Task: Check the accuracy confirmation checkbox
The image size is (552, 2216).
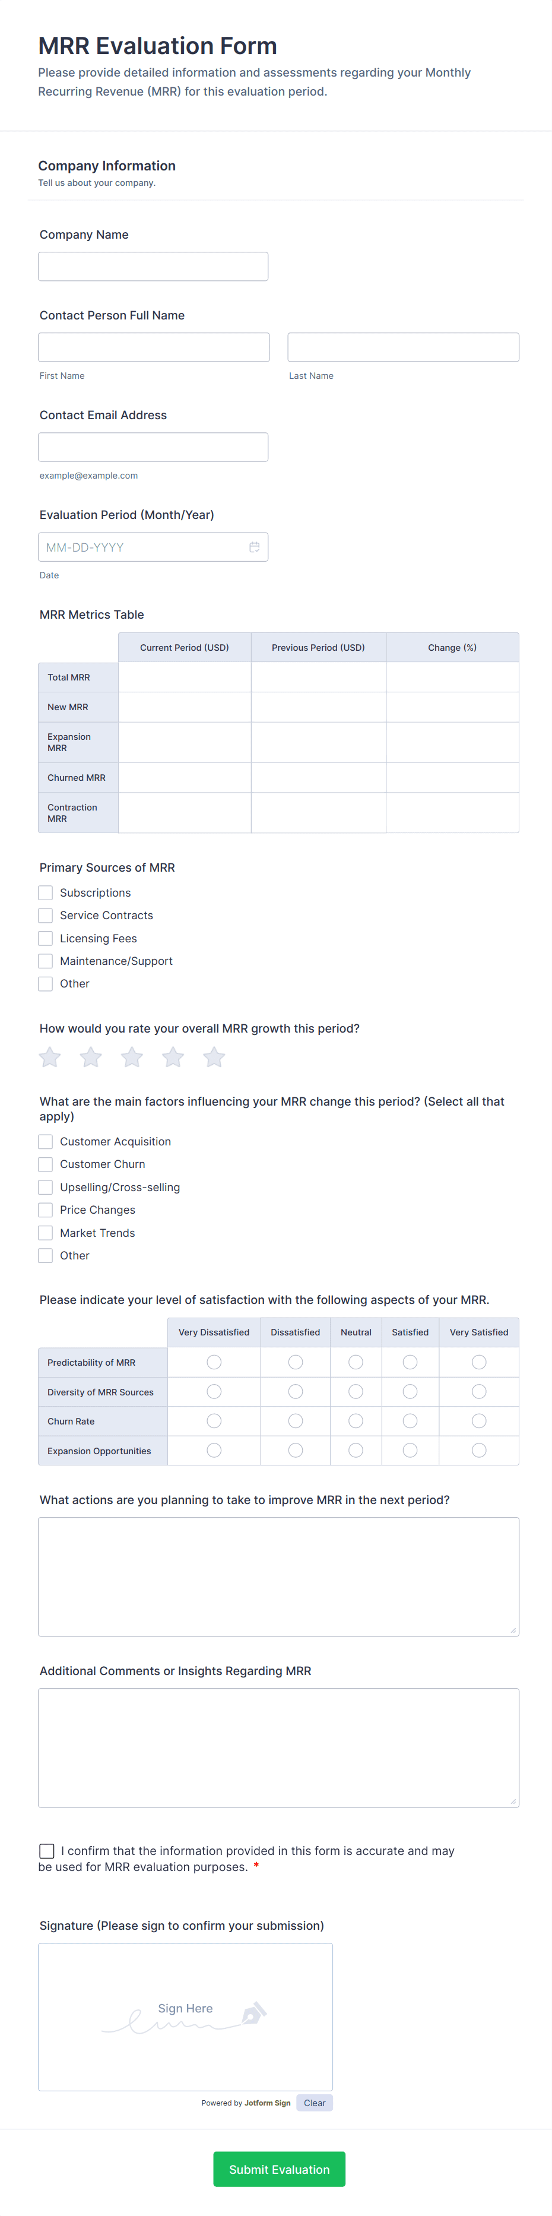Action: point(46,1851)
